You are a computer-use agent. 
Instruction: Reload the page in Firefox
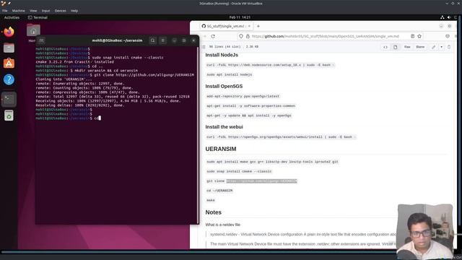click(x=213, y=36)
